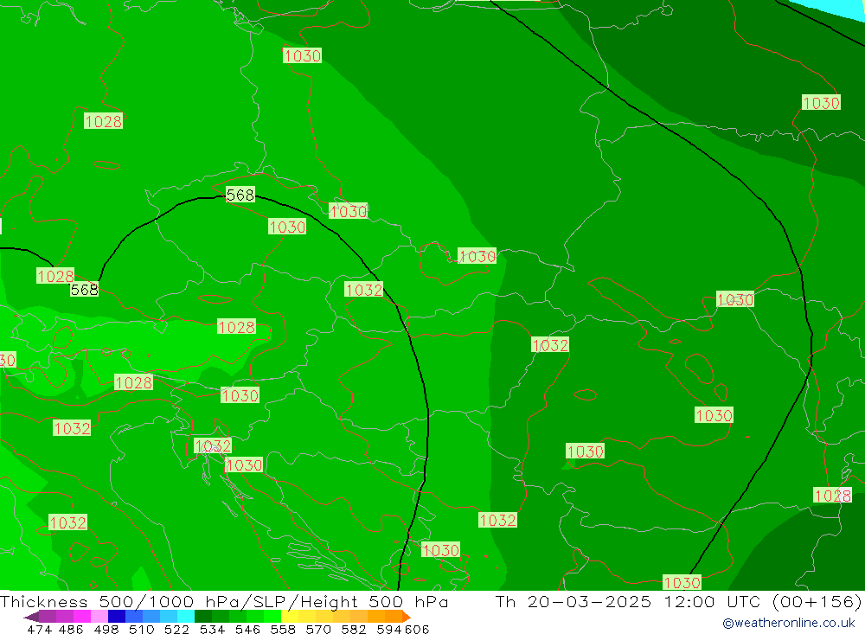Click the '546' legend value
Screen dimensions: 865x634
(247, 629)
